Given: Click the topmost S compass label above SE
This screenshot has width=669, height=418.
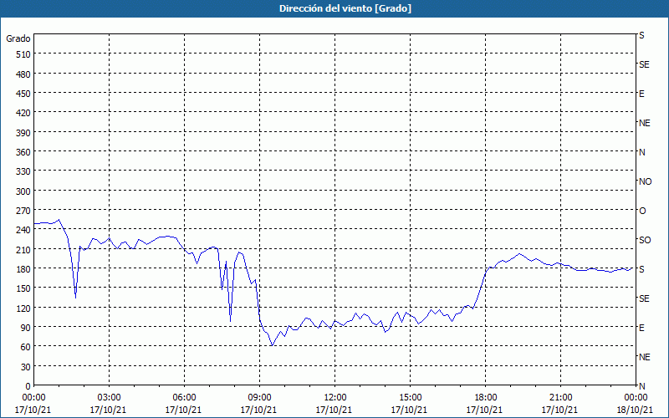Looking at the screenshot, I should point(641,35).
